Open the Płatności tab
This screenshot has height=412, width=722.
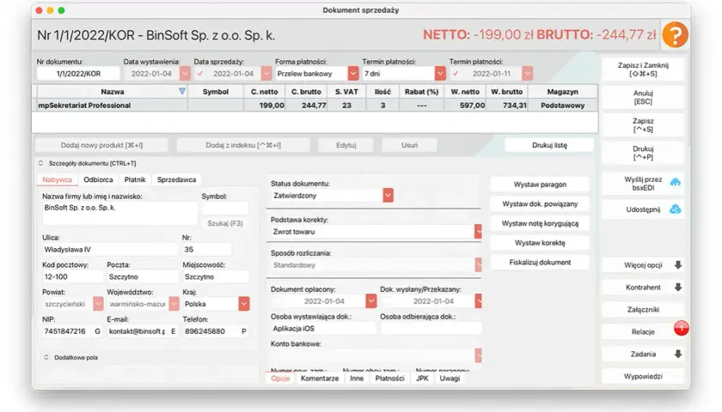[x=389, y=379]
